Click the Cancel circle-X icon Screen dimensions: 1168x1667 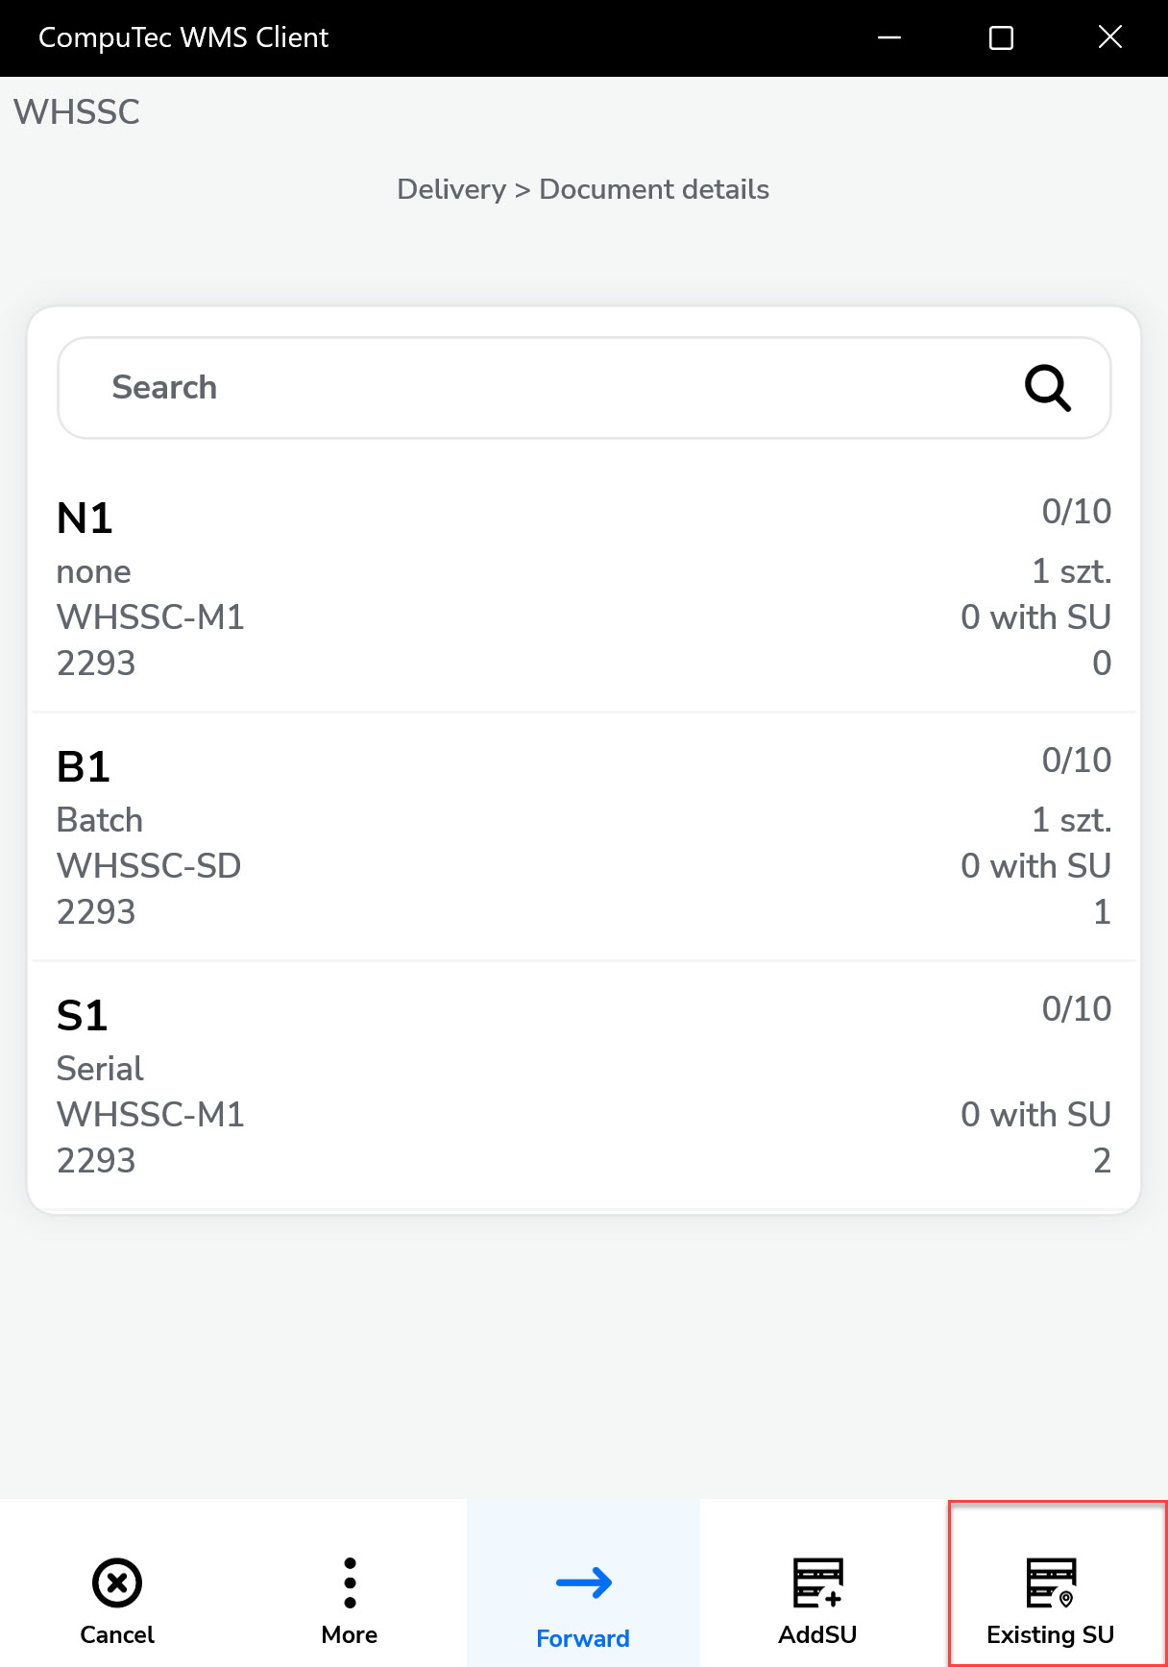(117, 1582)
